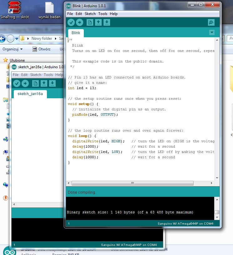The image size is (233, 255).
Task: Expand the Nowy folder breadcrumb arrow
Action: click(x=55, y=38)
